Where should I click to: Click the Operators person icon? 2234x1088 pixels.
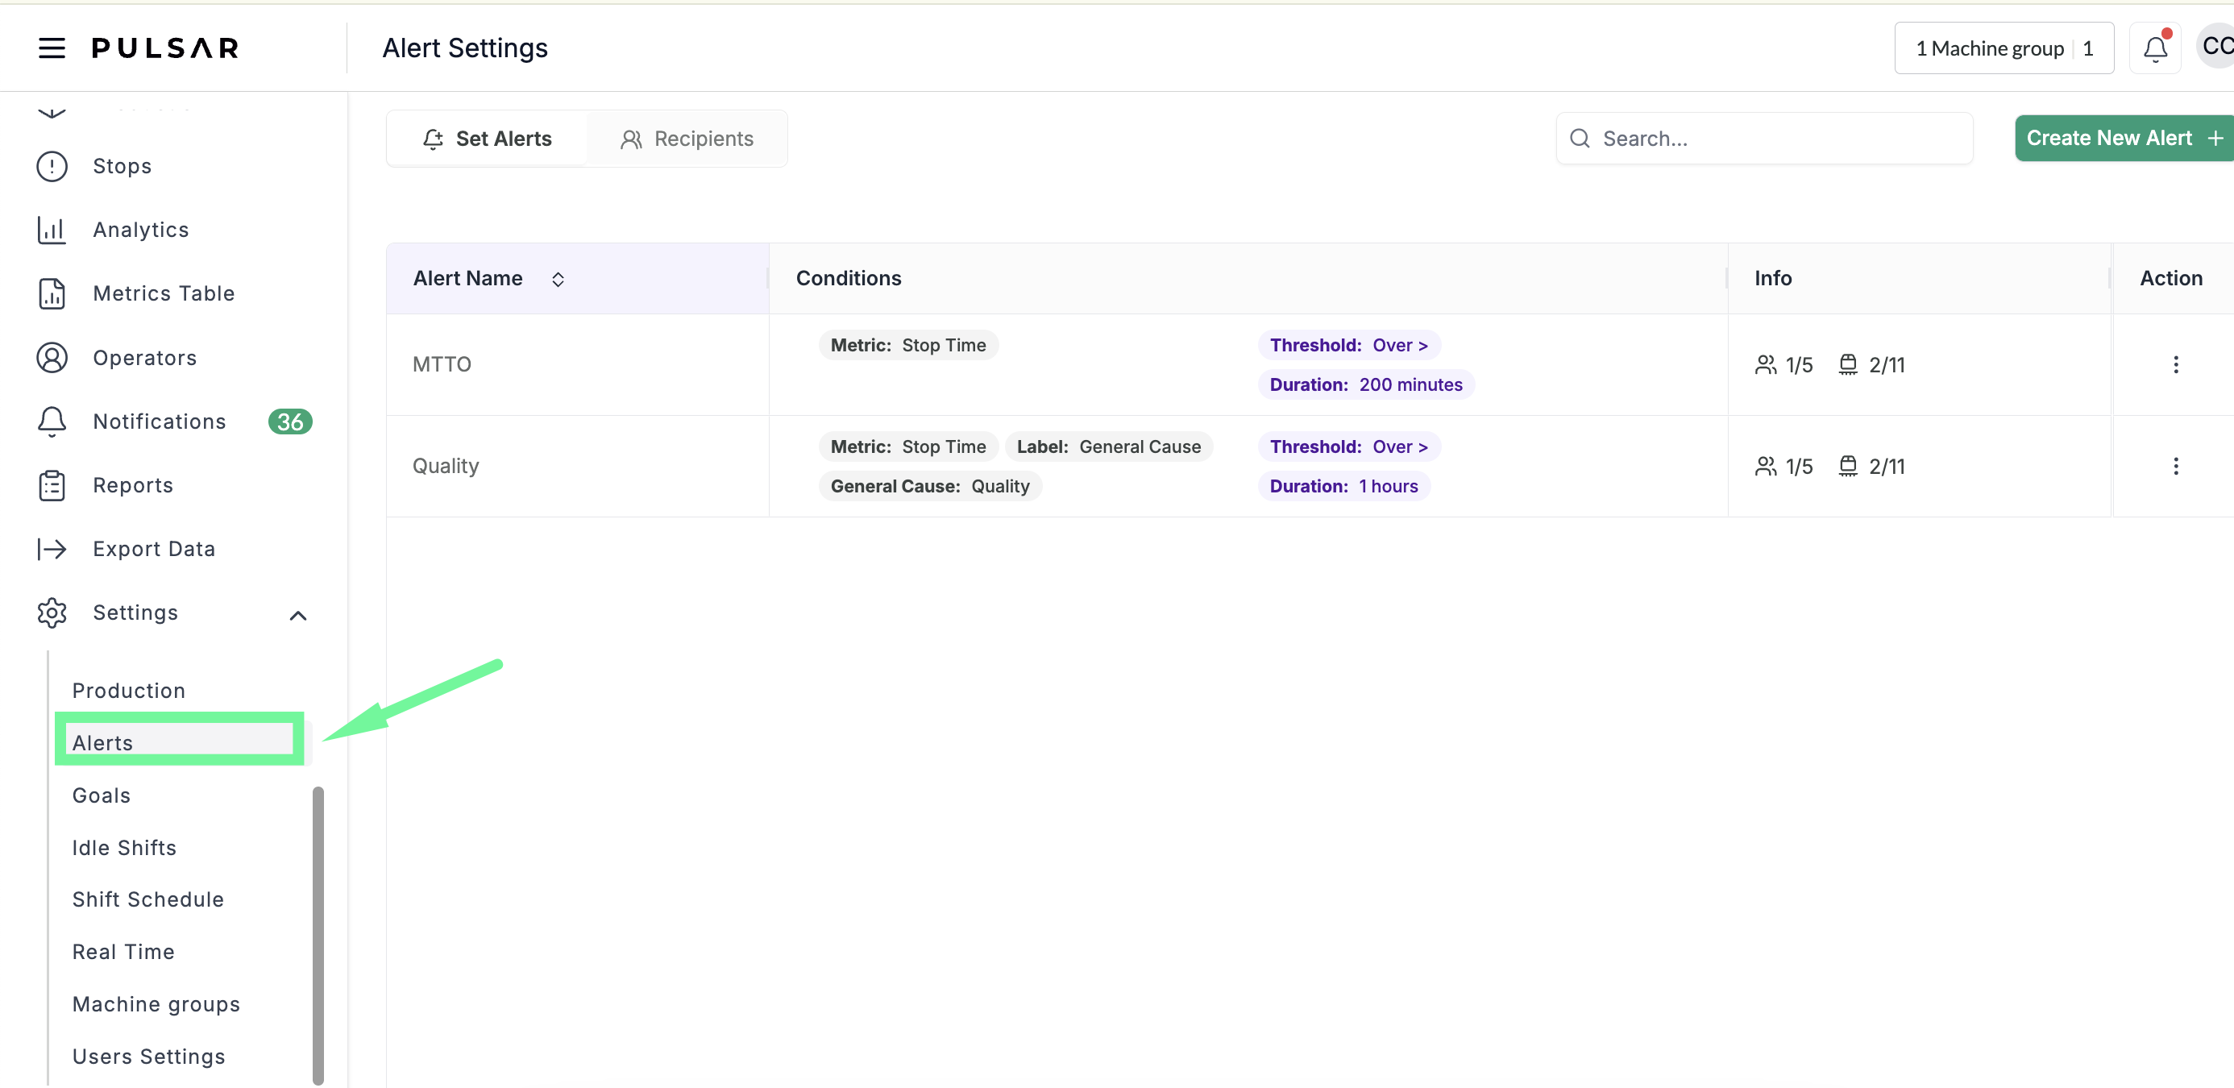tap(52, 357)
